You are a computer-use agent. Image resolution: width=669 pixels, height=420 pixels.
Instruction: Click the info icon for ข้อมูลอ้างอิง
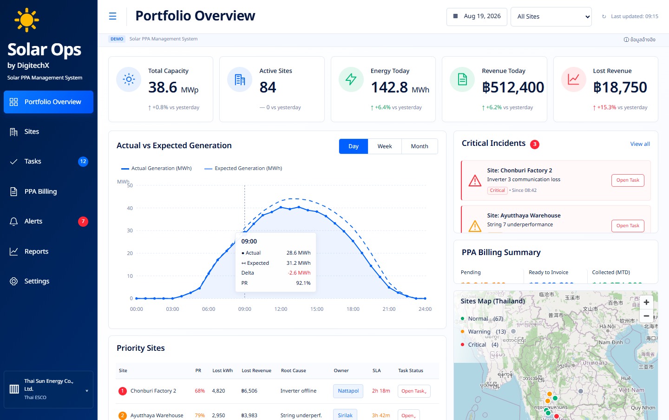pyautogui.click(x=626, y=39)
